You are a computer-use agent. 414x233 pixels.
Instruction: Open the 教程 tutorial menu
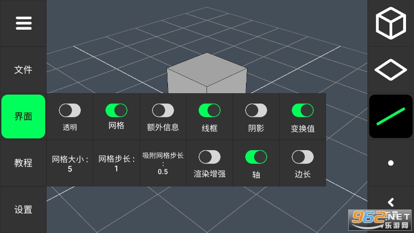(23, 163)
